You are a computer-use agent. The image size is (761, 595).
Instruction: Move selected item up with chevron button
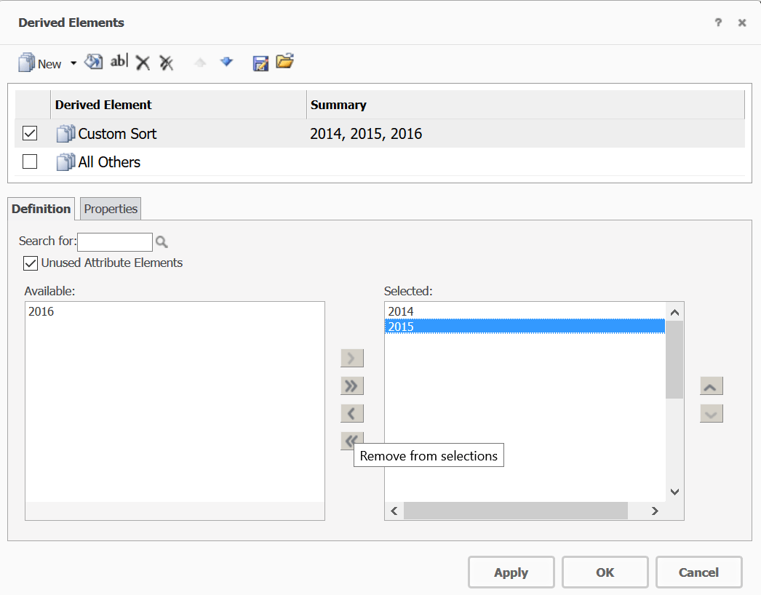[x=711, y=386]
